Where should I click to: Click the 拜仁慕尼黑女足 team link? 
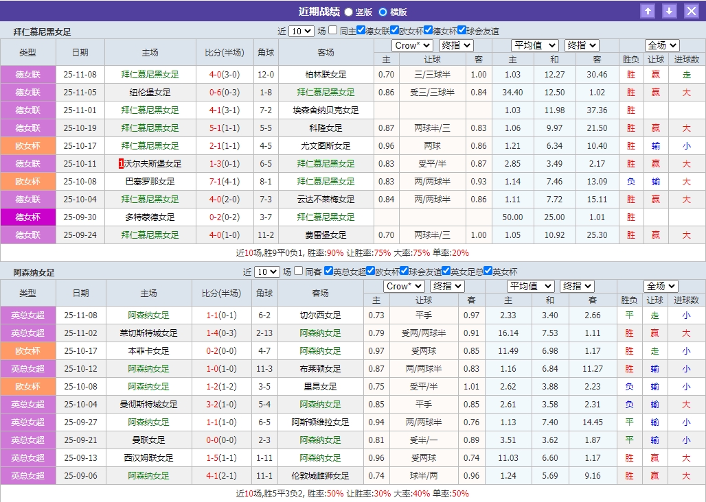(148, 74)
